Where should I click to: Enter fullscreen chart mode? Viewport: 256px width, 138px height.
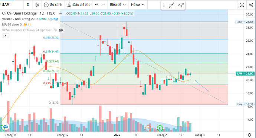(x=242, y=5)
